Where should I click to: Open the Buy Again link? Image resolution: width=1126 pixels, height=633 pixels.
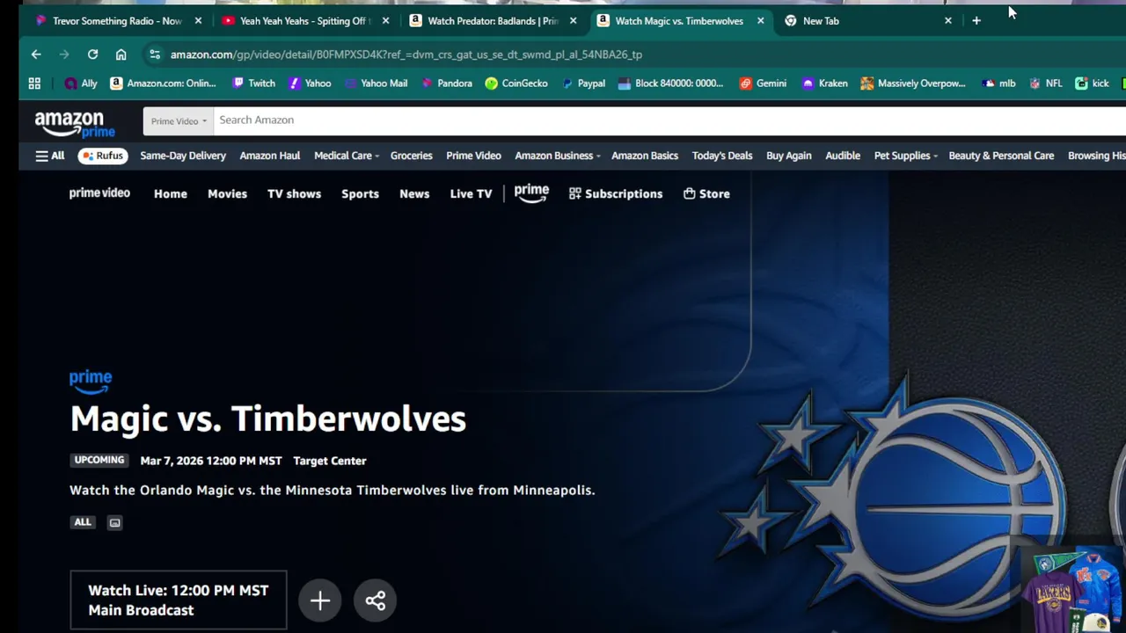click(x=789, y=156)
